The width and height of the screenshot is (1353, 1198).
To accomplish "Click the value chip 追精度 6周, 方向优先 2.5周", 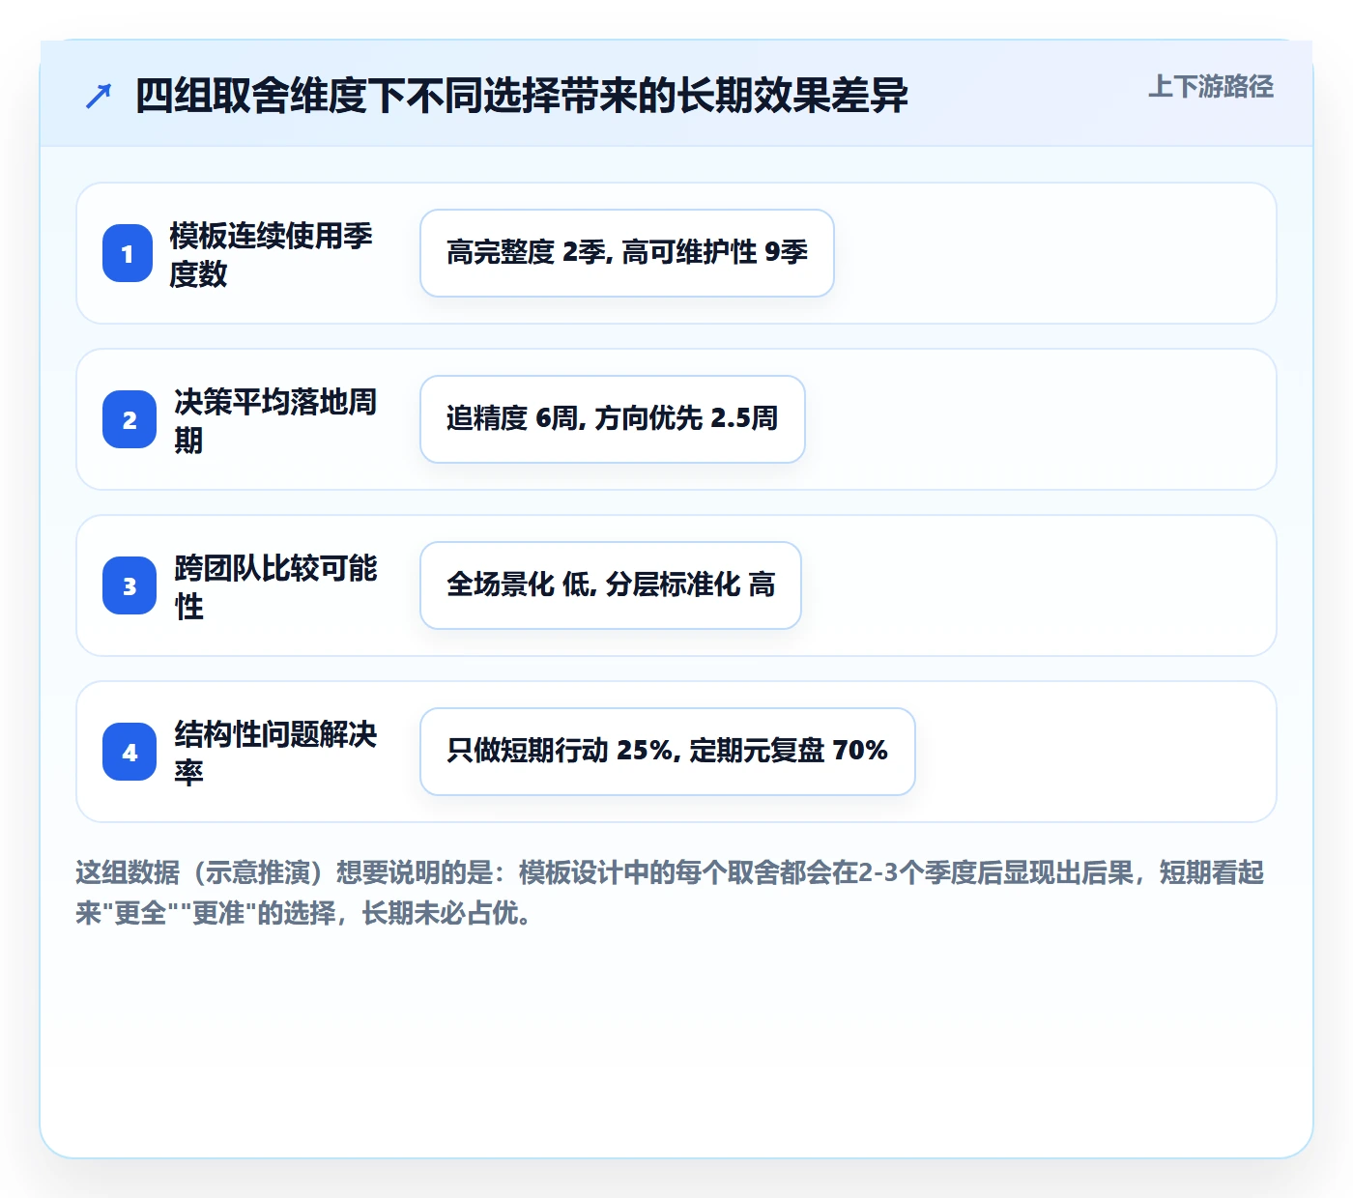I will (613, 419).
